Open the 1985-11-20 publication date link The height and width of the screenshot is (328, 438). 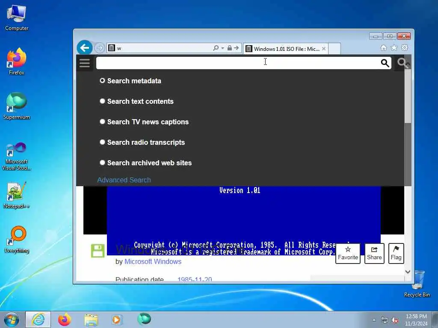(x=195, y=279)
